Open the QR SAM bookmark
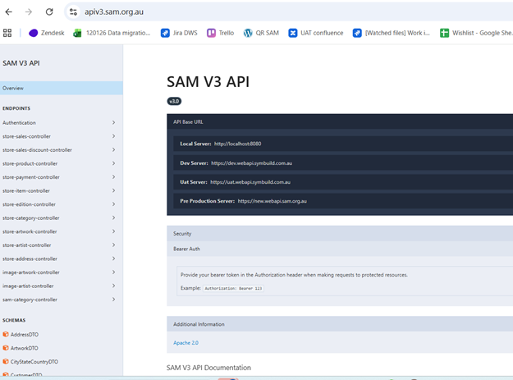 (261, 33)
